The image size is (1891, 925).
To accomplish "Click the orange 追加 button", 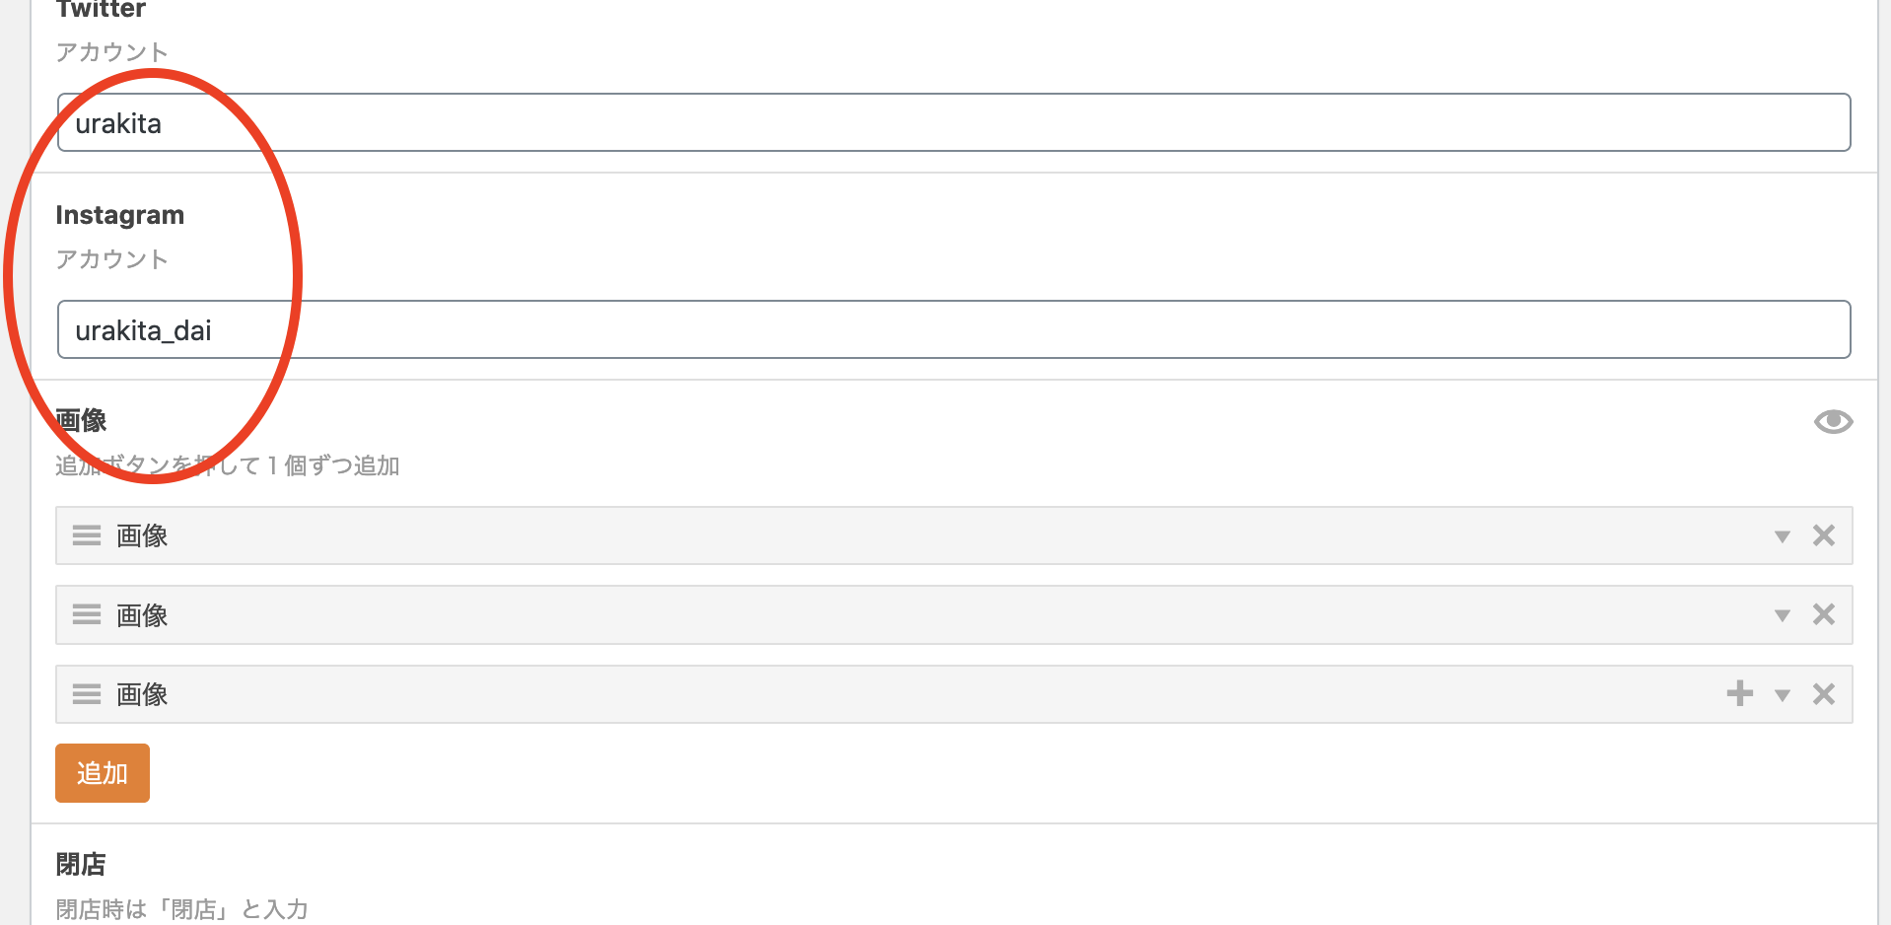I will (x=103, y=773).
